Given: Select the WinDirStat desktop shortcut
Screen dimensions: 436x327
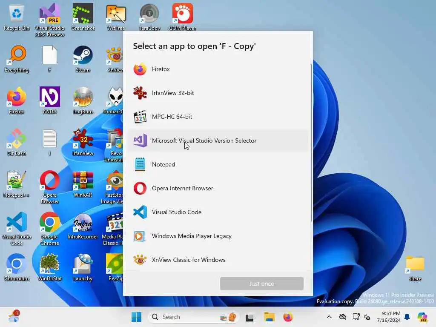Looking at the screenshot, I should pos(50,267).
